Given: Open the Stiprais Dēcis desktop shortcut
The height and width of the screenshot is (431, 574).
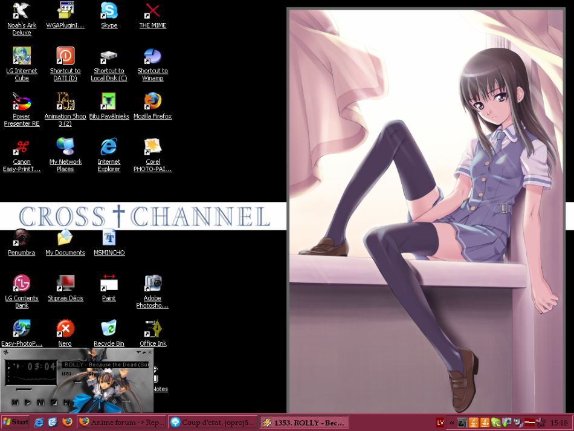Looking at the screenshot, I should tap(65, 288).
